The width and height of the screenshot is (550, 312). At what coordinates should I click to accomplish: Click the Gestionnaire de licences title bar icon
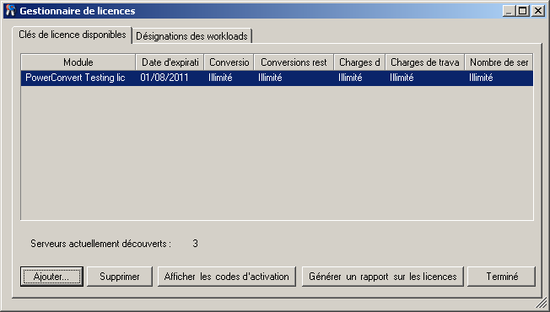(11, 11)
